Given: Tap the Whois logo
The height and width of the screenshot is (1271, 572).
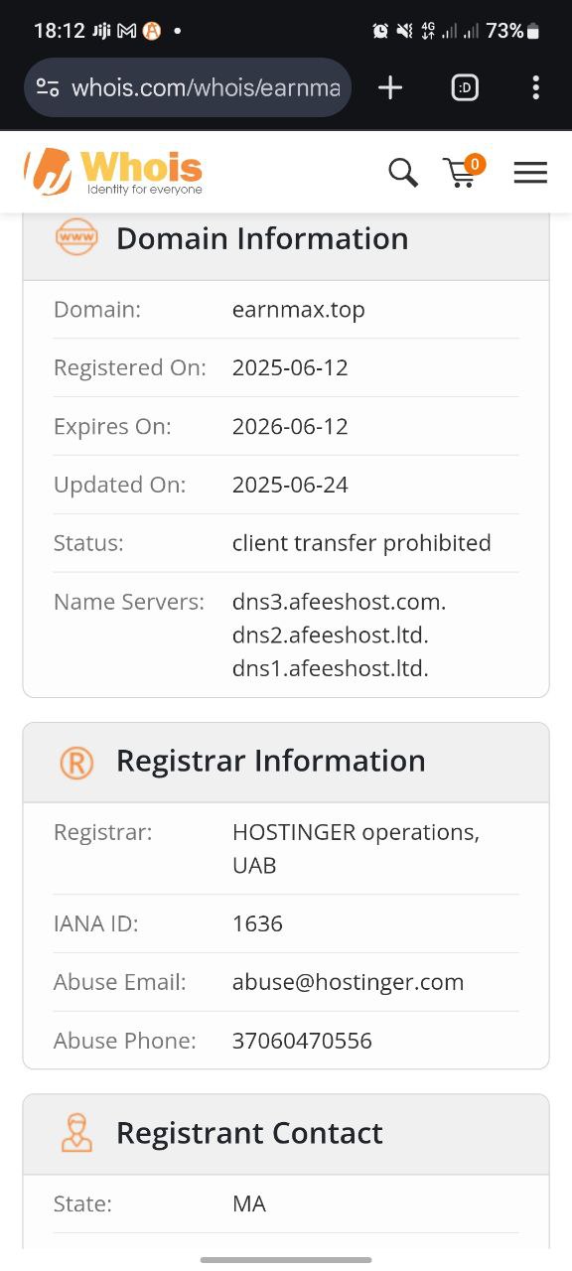Looking at the screenshot, I should (x=113, y=172).
